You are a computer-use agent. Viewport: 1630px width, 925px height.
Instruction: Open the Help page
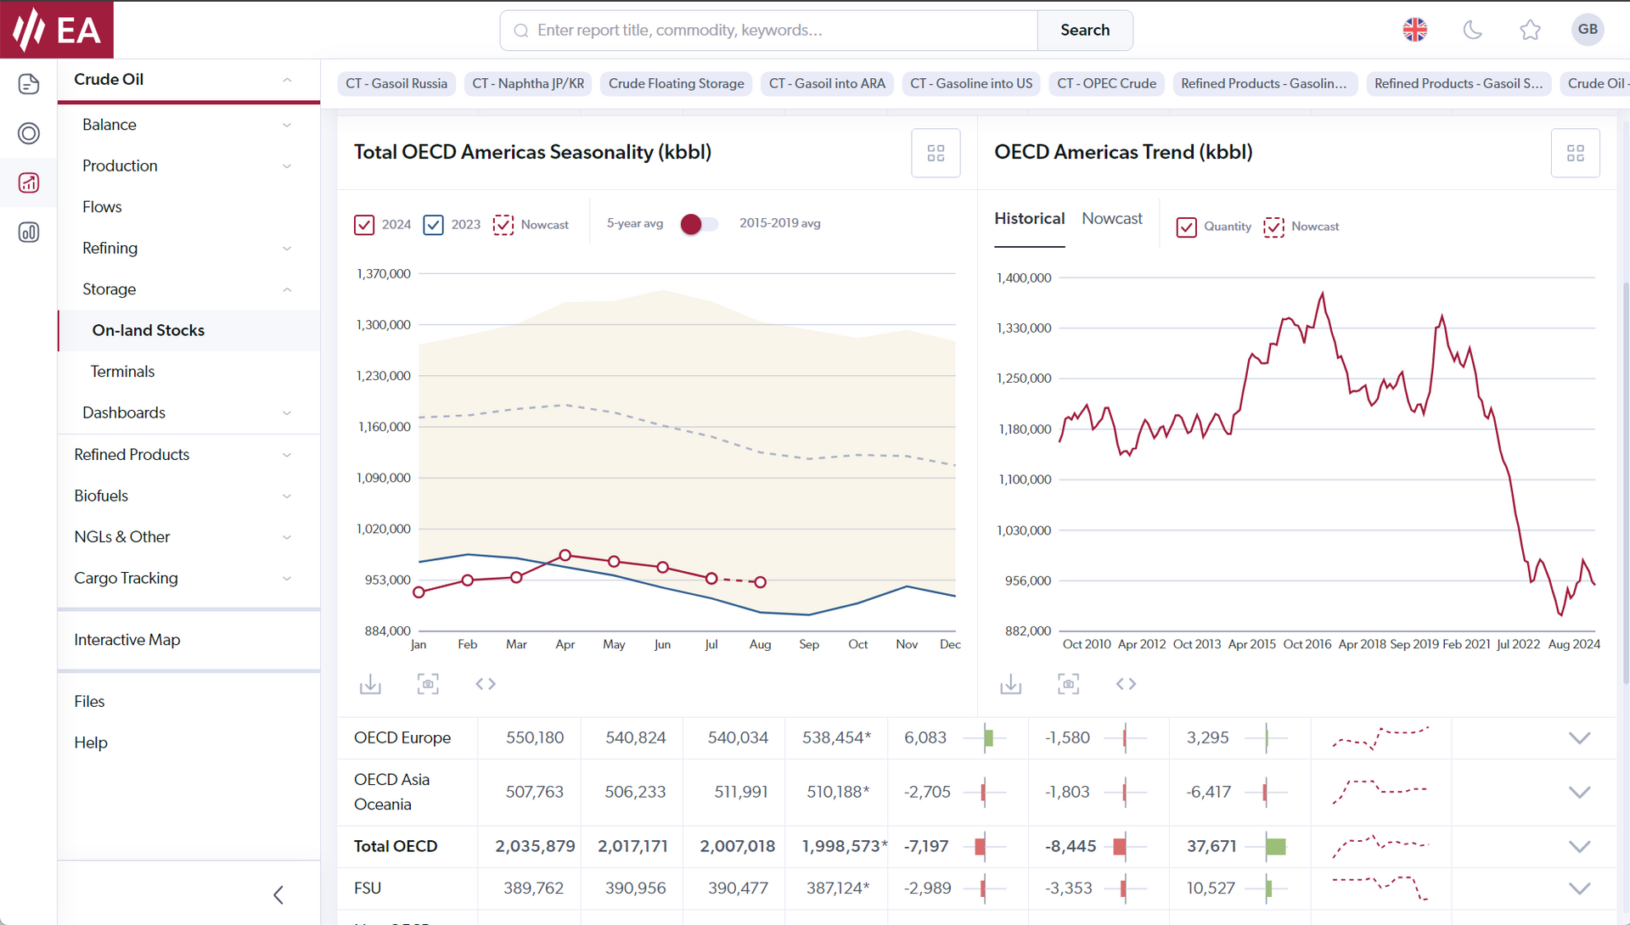(91, 743)
